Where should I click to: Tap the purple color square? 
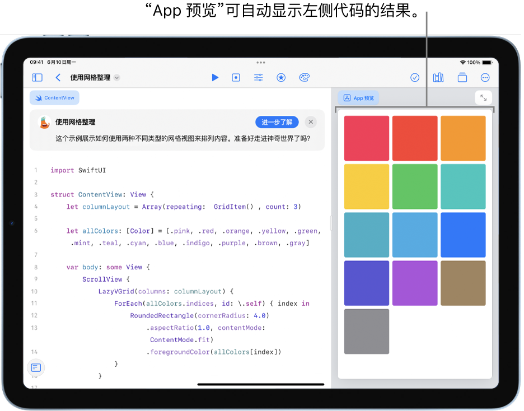(x=415, y=283)
